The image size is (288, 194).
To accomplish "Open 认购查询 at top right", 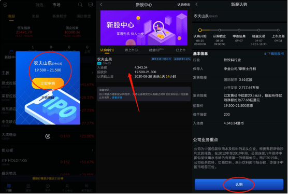I will (184, 5).
